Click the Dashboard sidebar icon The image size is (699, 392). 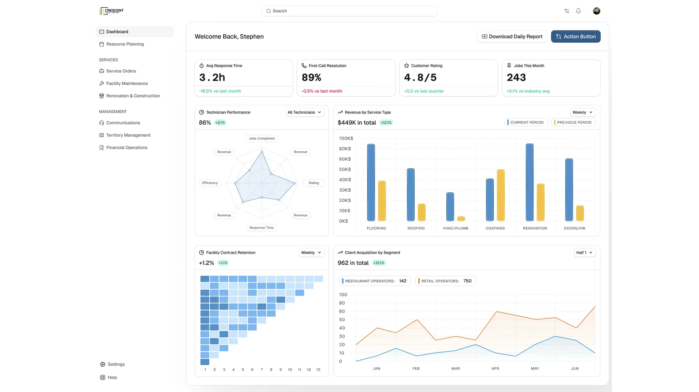[x=102, y=32]
